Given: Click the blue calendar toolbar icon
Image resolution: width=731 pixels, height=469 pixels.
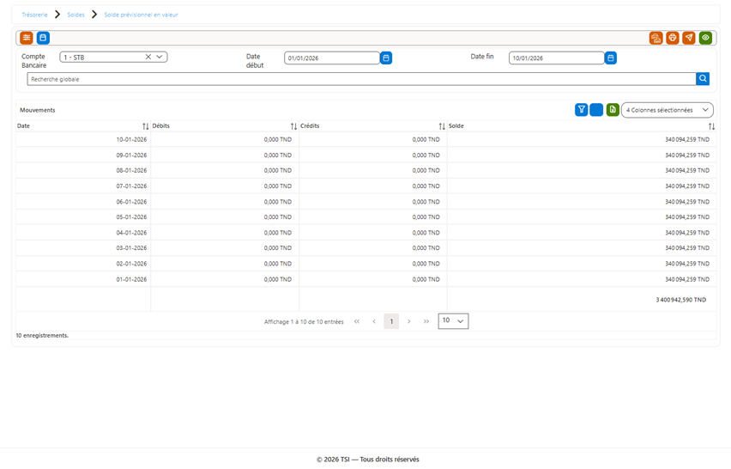Looking at the screenshot, I should 43,38.
